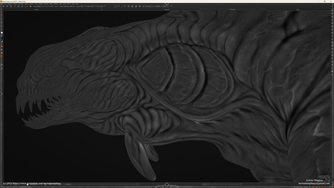Click the third document icon in the top toolbar
This screenshot has height=188, width=334.
[x=11, y=6]
